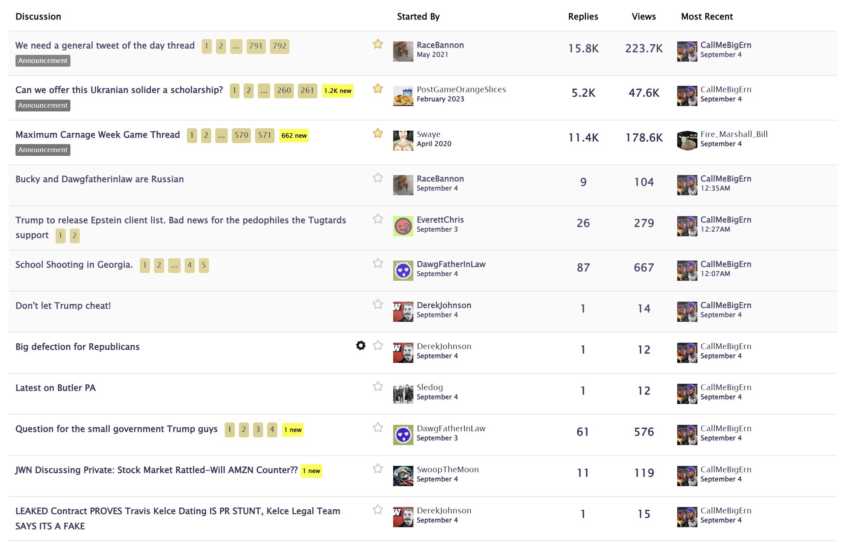Bookmark the School Shooting in Georgia thread
This screenshot has height=543, width=847.
click(378, 263)
